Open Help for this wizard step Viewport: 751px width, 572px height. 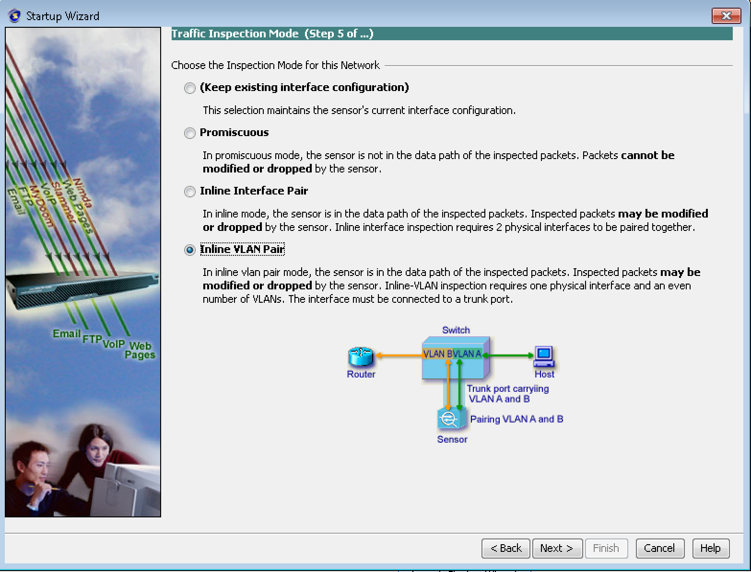click(x=710, y=548)
